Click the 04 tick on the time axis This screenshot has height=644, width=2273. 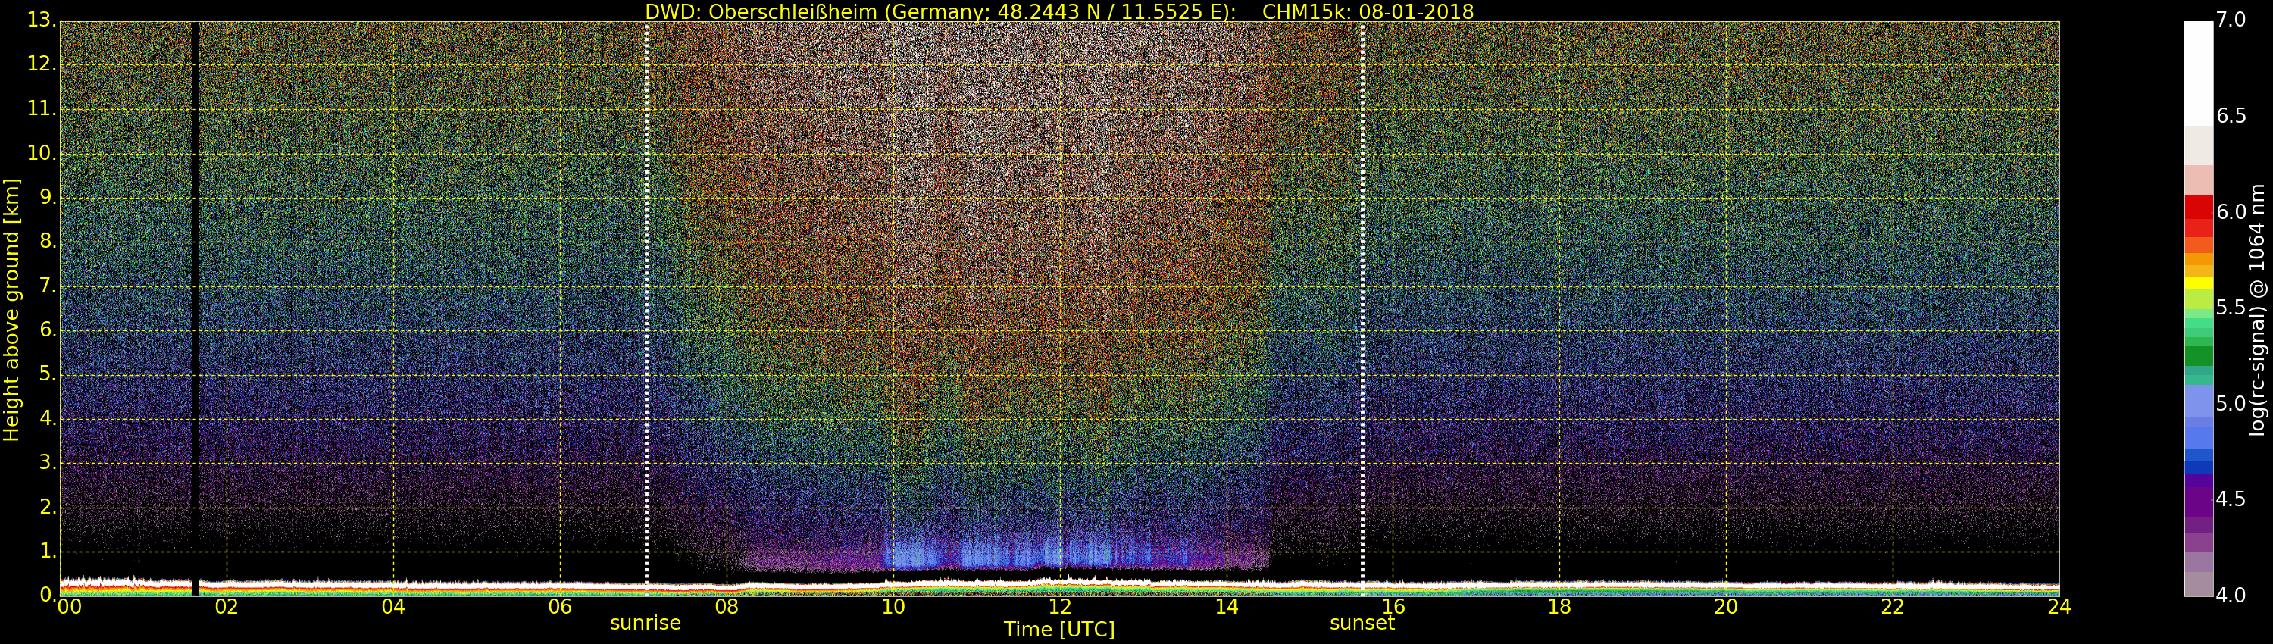click(x=392, y=607)
